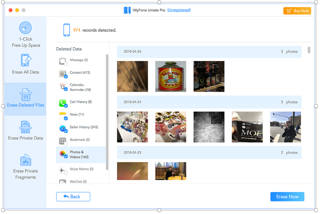Click the green Call History phone icon
The height and width of the screenshot is (214, 321).
(x=63, y=103)
